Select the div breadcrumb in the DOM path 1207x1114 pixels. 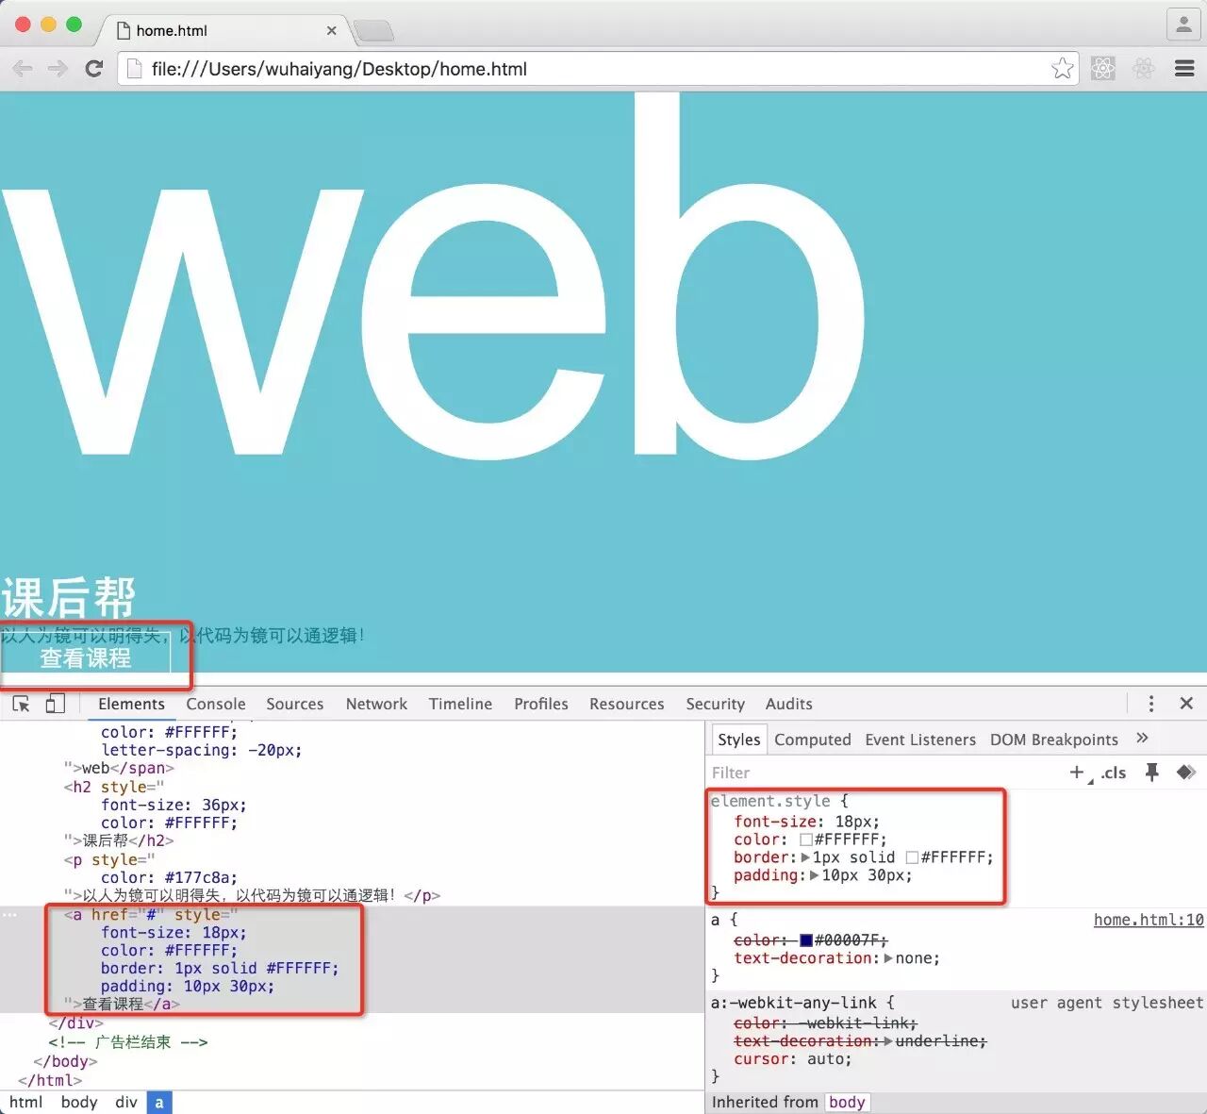pos(126,1102)
